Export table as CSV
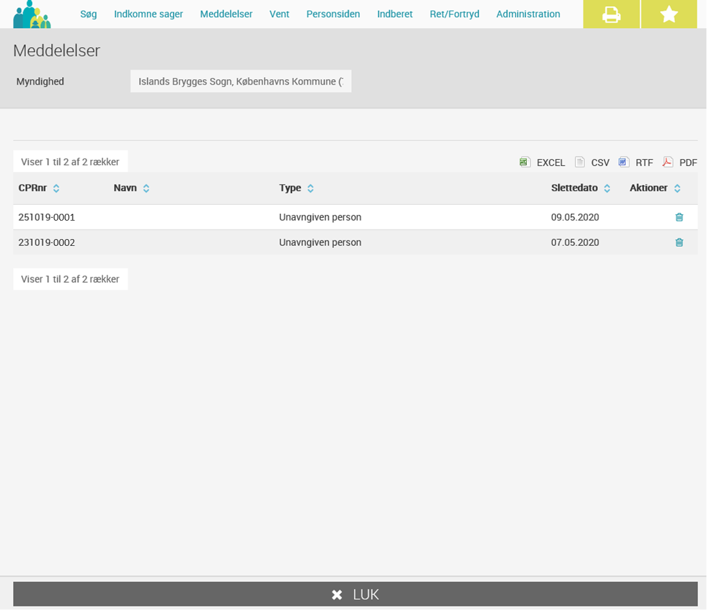The image size is (707, 610). 592,163
